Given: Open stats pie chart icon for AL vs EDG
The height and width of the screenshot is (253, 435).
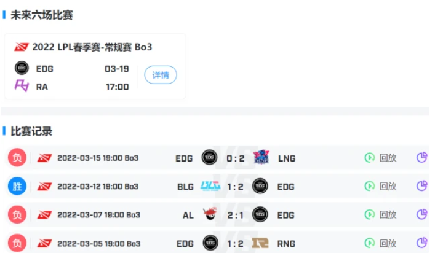Looking at the screenshot, I should [422, 214].
